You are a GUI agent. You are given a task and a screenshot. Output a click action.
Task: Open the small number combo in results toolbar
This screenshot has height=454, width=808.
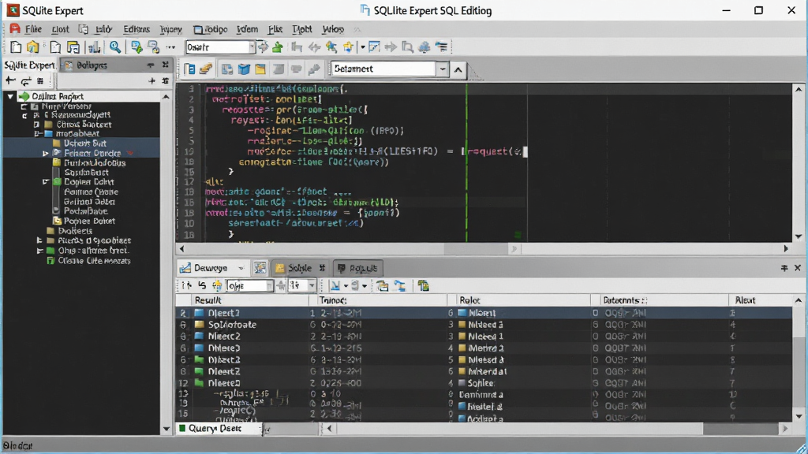coord(302,285)
